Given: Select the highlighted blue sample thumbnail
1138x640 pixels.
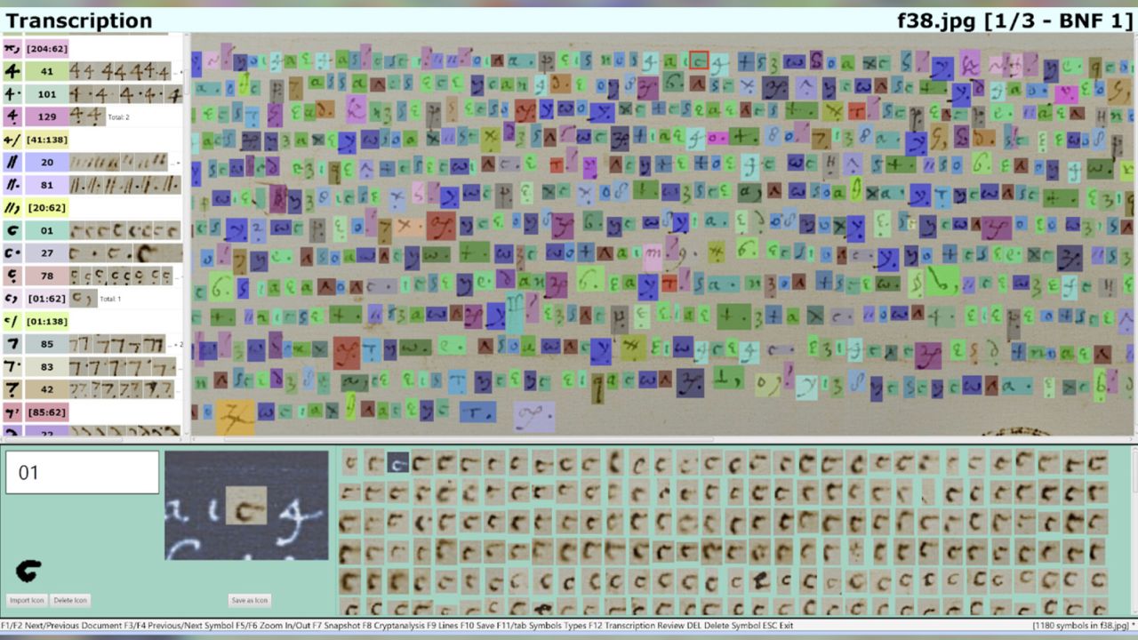Looking at the screenshot, I should (397, 463).
